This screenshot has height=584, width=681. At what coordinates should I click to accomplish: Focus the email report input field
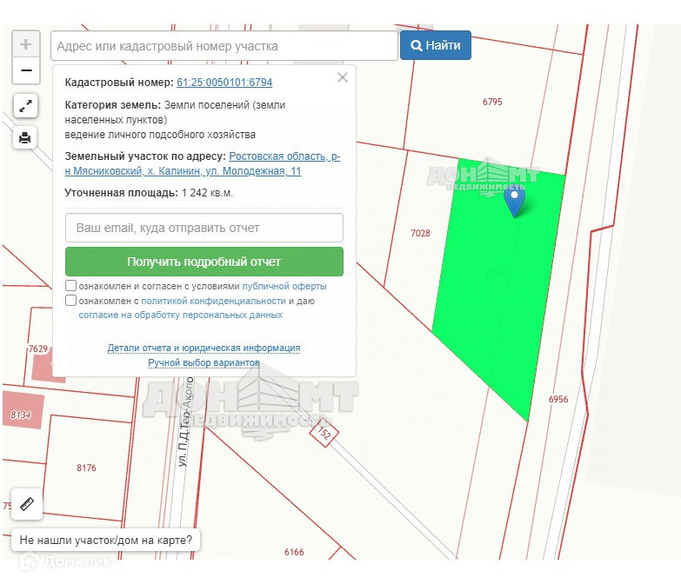(x=204, y=228)
